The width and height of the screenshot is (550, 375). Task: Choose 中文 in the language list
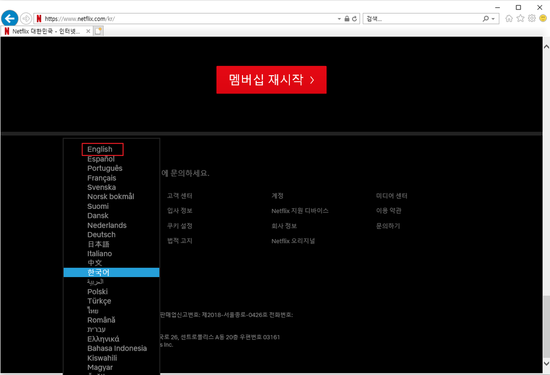coord(95,263)
